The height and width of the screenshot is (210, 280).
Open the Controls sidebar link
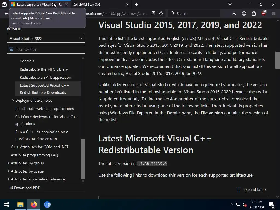[x=27, y=61]
